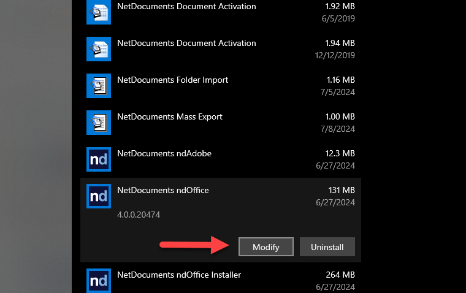This screenshot has width=466, height=293.
Task: Select the Document Activation entry sized 1.94 MB
Action: coord(221,49)
